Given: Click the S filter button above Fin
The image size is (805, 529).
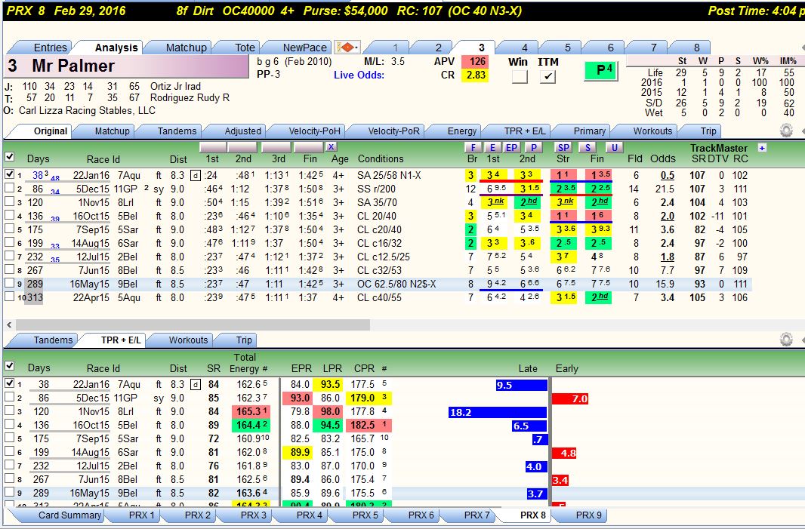Looking at the screenshot, I should (588, 148).
